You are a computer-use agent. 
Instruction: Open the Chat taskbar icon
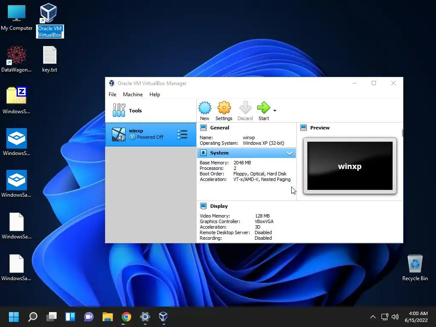pos(89,317)
